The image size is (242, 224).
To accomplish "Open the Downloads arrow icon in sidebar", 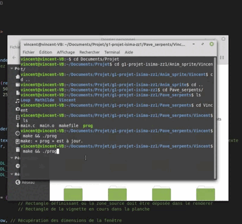I will pyautogui.click(x=18, y=125).
